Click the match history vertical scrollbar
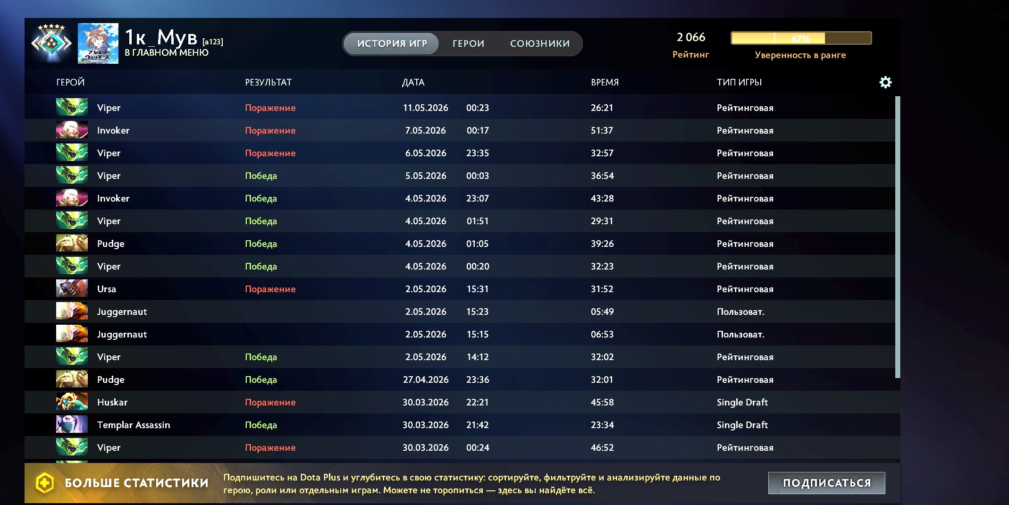1009x505 pixels. tap(898, 237)
